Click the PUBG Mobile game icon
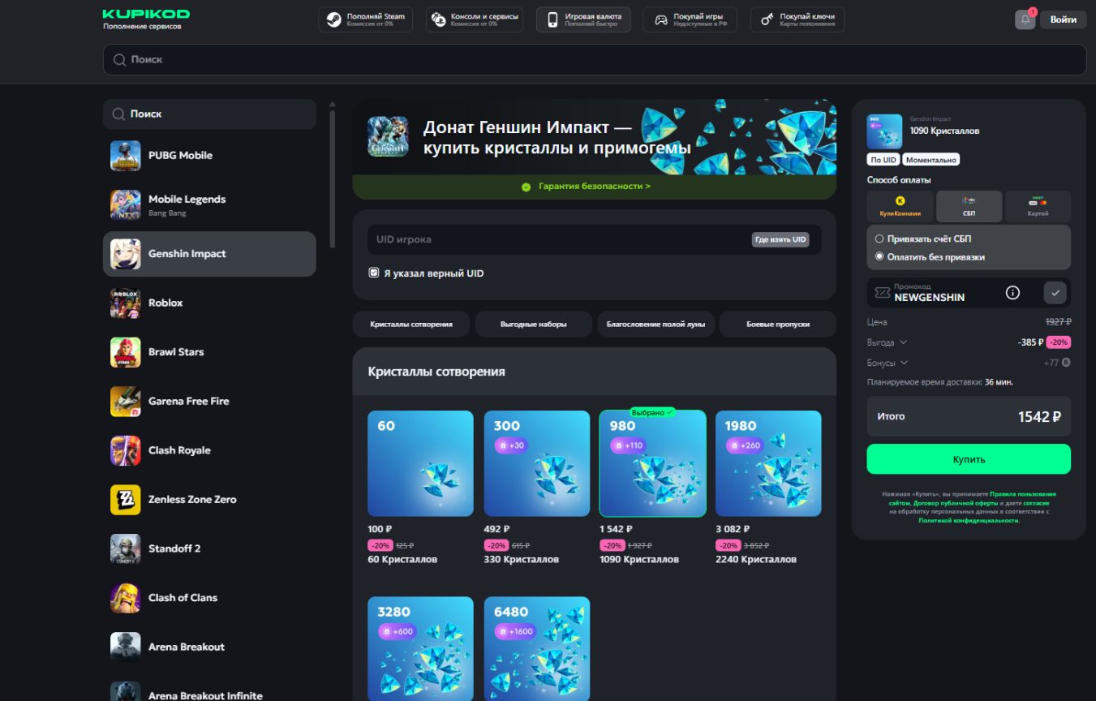1096x701 pixels. pos(126,156)
